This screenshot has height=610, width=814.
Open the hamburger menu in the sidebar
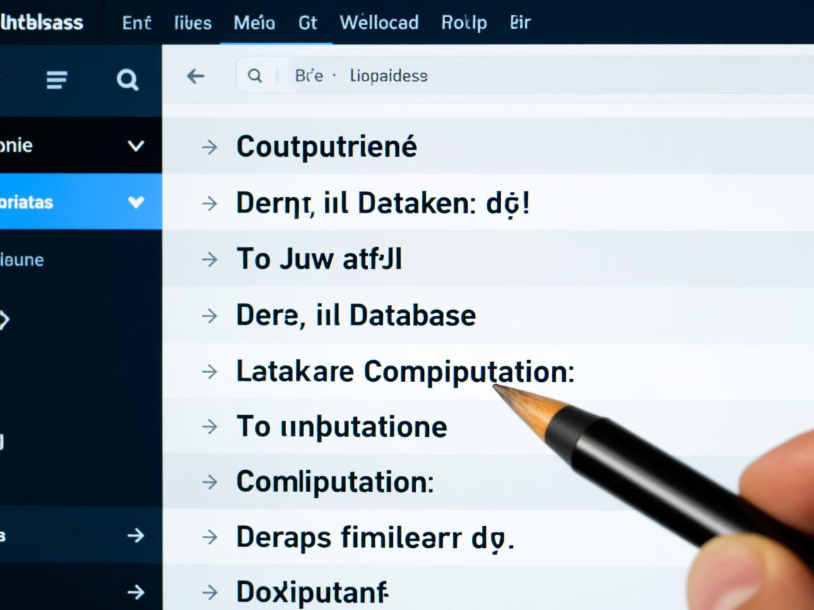click(x=57, y=80)
